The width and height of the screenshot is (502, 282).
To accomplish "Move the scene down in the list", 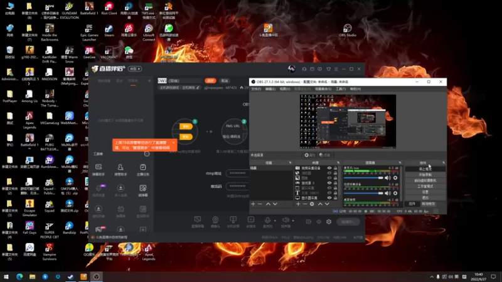I will pos(275,204).
